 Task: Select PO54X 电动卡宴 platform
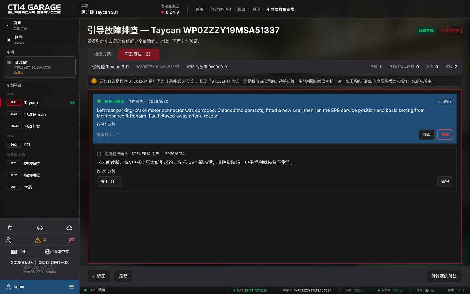40,126
